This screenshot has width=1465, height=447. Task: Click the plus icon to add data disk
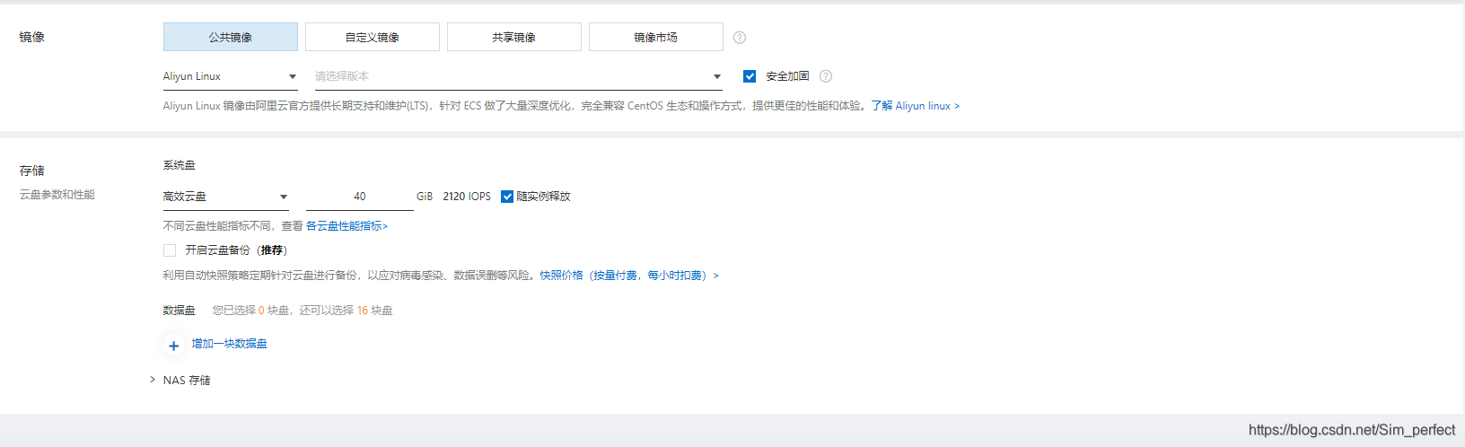(174, 346)
